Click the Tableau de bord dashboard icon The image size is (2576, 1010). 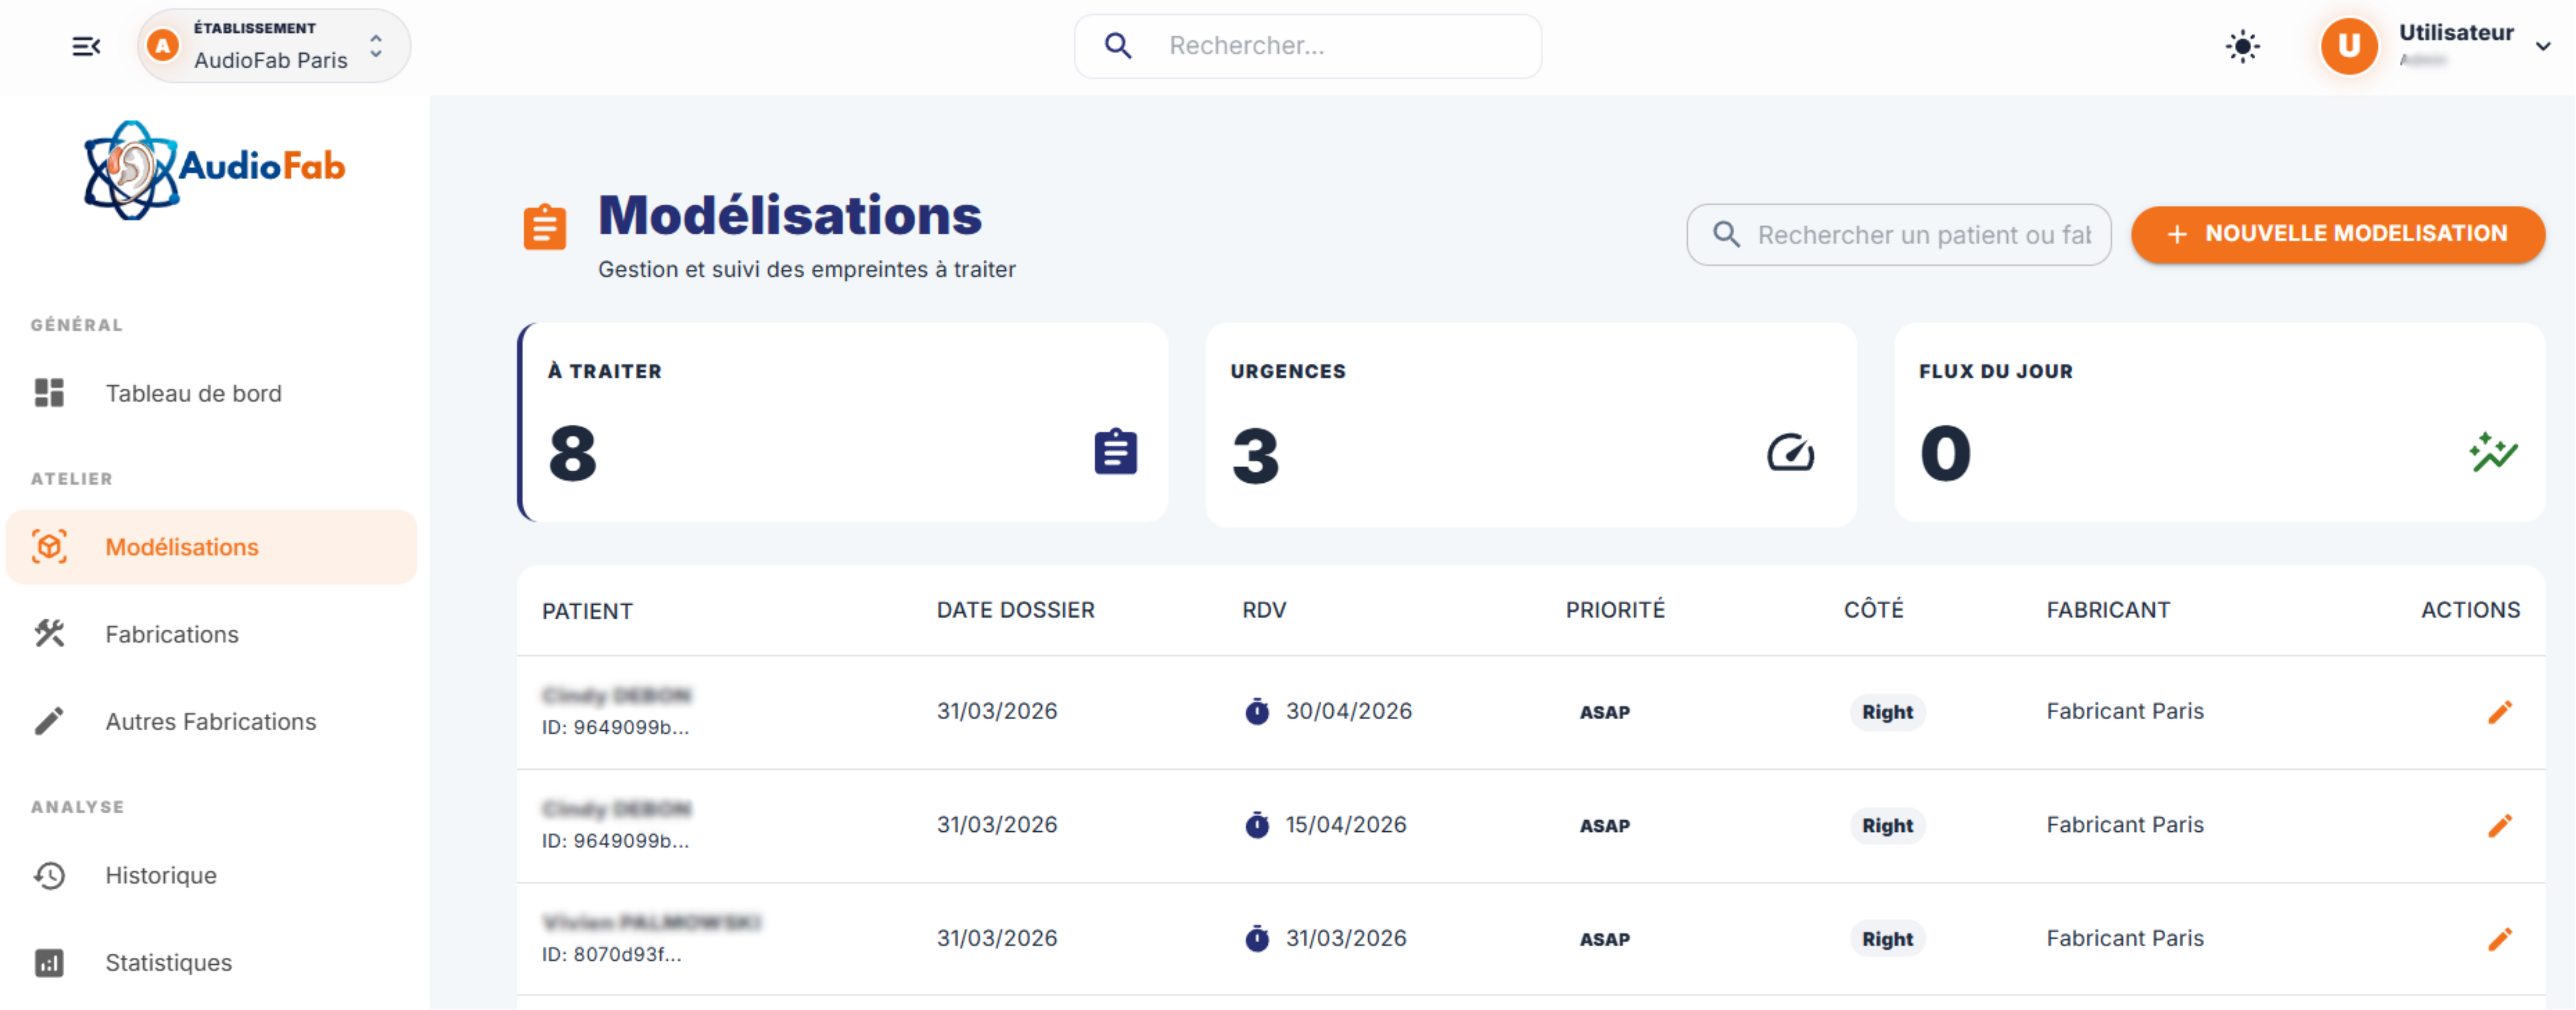[49, 394]
